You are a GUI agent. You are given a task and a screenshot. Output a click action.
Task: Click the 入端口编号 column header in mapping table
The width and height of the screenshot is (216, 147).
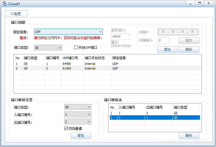click(131, 107)
